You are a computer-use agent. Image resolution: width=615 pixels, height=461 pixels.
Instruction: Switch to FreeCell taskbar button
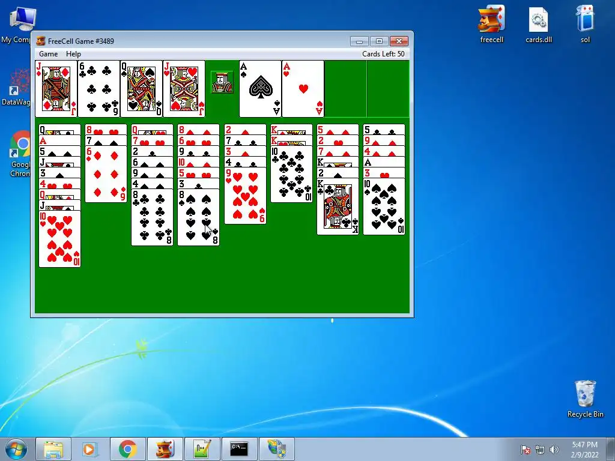(x=165, y=449)
